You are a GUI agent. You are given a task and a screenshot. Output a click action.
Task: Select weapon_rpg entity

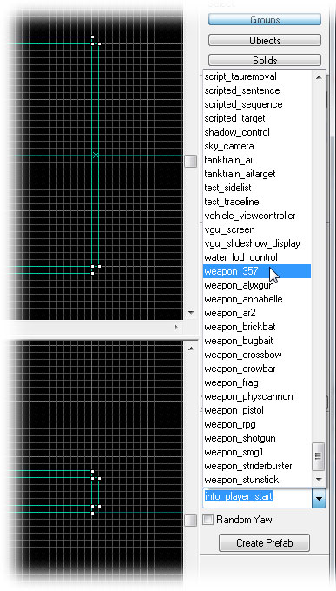pyautogui.click(x=257, y=424)
